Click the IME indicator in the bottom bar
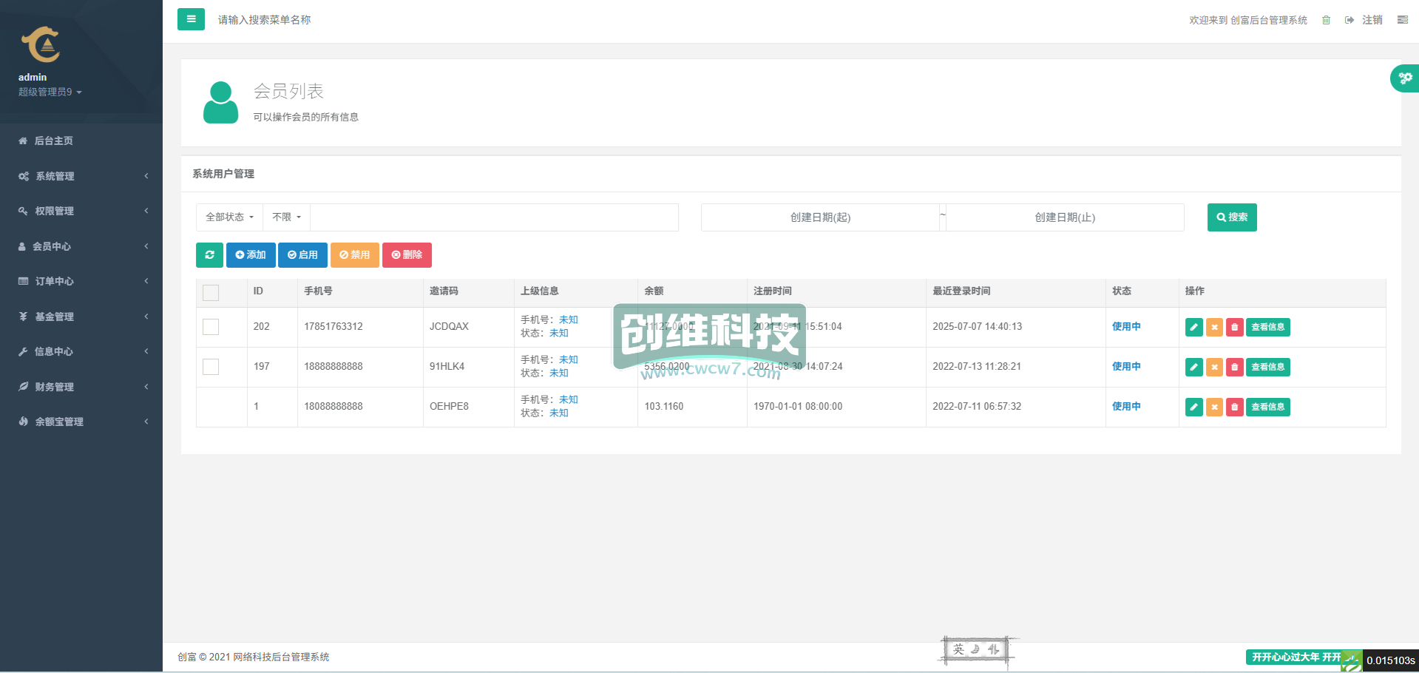The height and width of the screenshot is (673, 1419). pyautogui.click(x=977, y=649)
